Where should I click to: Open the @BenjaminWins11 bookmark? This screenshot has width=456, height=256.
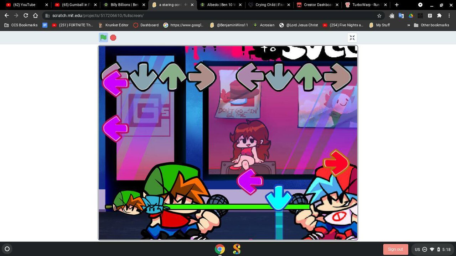pos(229,25)
